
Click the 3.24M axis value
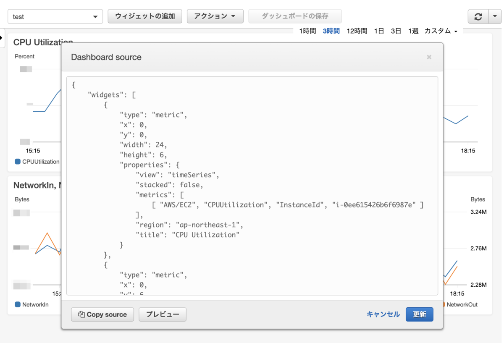pyautogui.click(x=478, y=212)
